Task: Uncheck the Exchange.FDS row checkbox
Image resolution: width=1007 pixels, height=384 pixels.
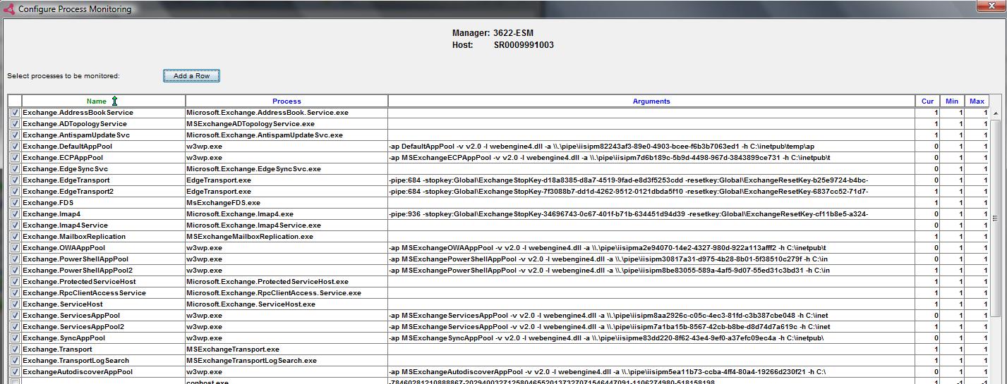Action: tap(15, 203)
